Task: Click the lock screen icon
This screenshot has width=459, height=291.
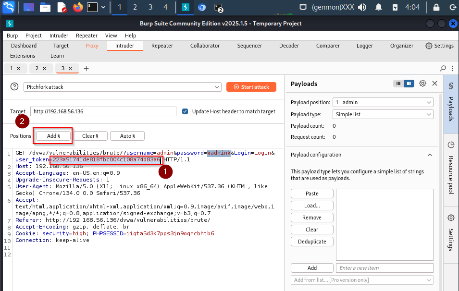Action: coord(436,7)
